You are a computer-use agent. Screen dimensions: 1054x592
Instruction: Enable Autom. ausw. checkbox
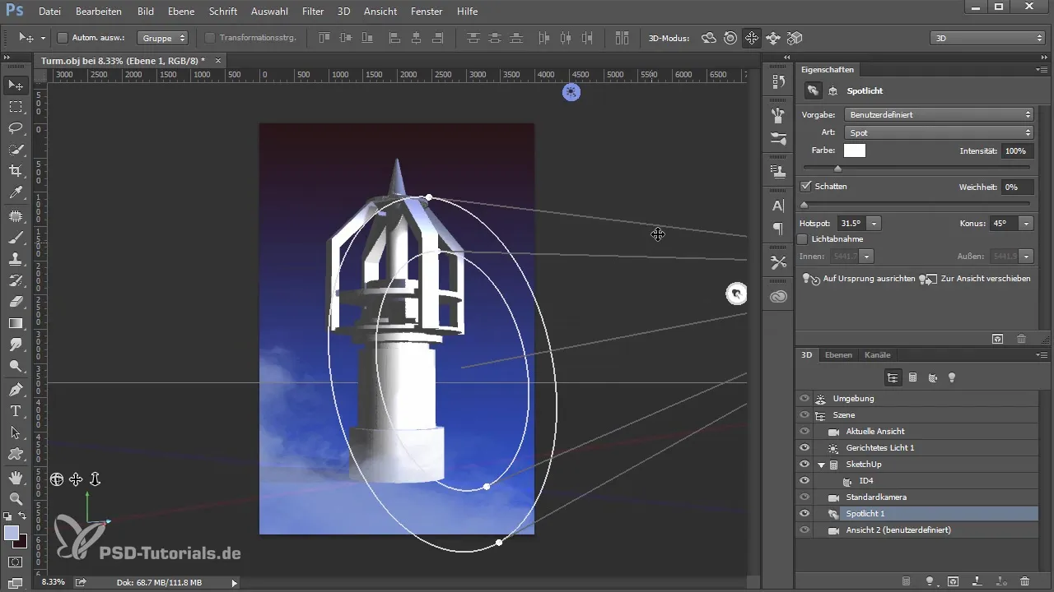pyautogui.click(x=63, y=38)
